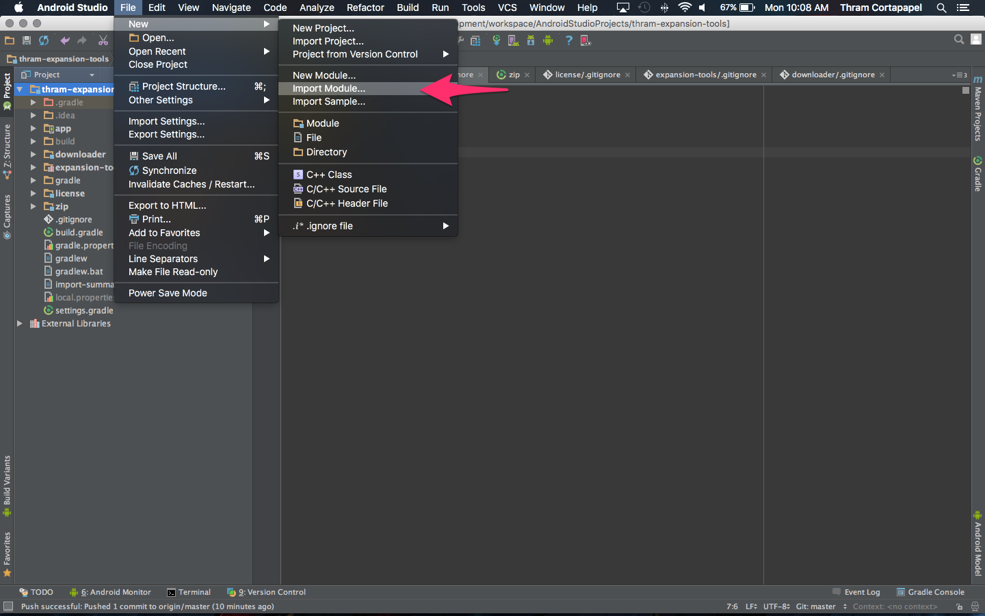Switch to the license/.gitignore editor tab
985x616 pixels.
click(x=588, y=75)
